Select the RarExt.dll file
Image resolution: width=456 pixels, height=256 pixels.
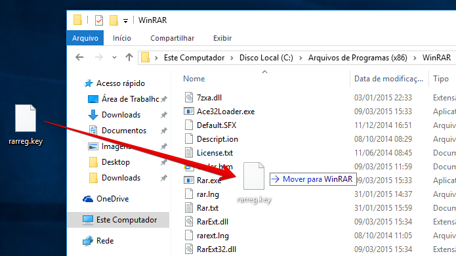pyautogui.click(x=213, y=222)
